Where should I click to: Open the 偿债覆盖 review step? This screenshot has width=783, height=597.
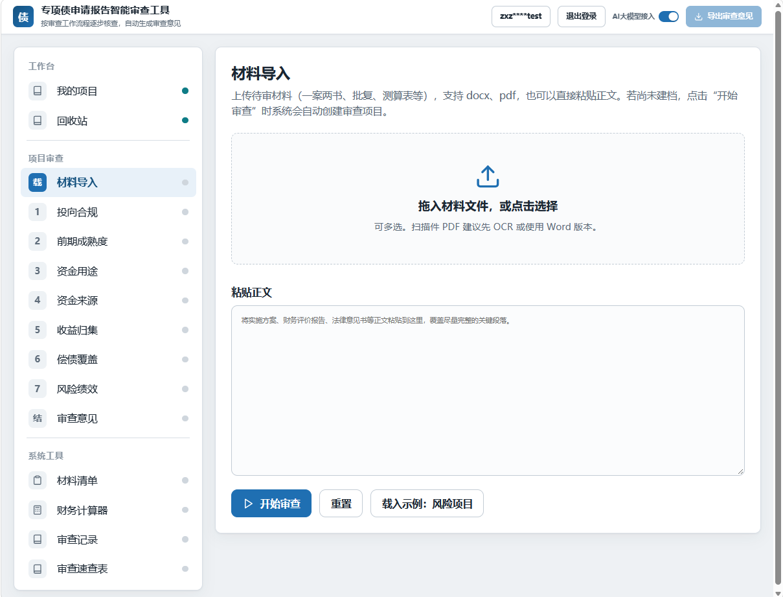[108, 359]
